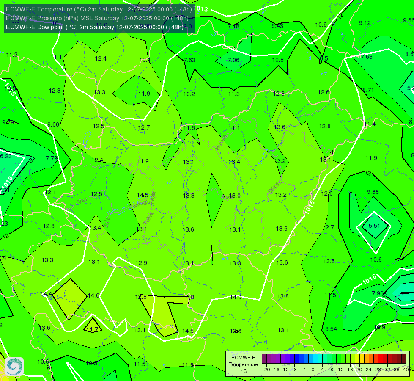Click the 14.4 dew point value

47,294
